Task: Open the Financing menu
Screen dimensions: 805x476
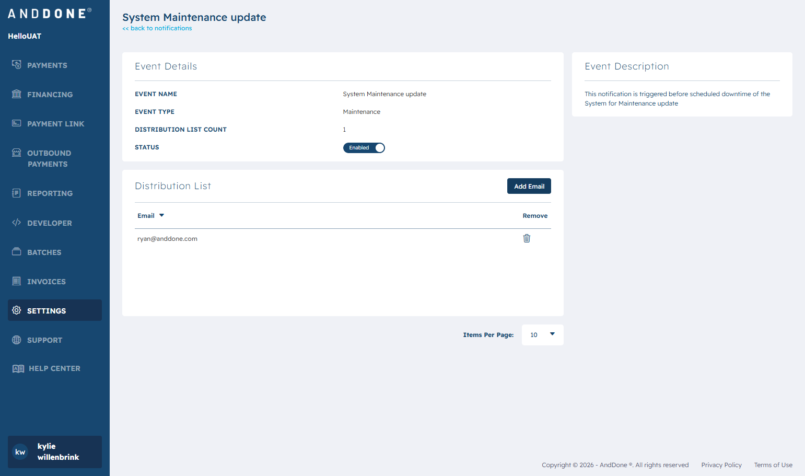Action: pos(50,95)
